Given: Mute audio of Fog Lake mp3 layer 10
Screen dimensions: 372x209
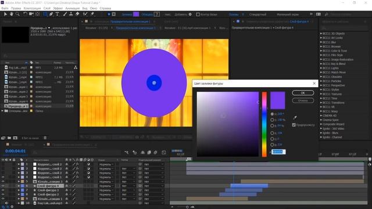Looking at the screenshot, I should (x=6, y=203).
